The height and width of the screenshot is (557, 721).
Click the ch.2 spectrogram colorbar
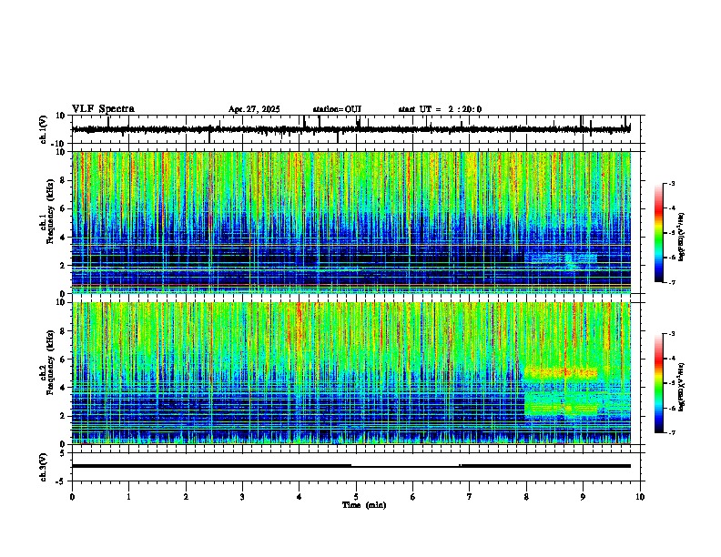tap(659, 383)
